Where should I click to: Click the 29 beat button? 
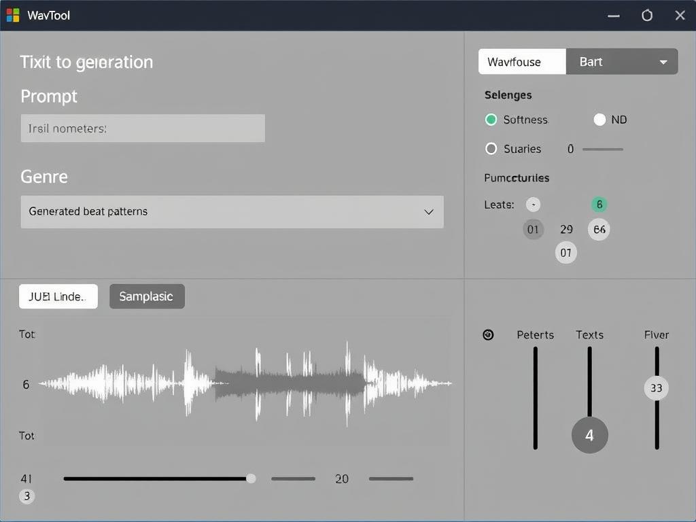pos(566,229)
